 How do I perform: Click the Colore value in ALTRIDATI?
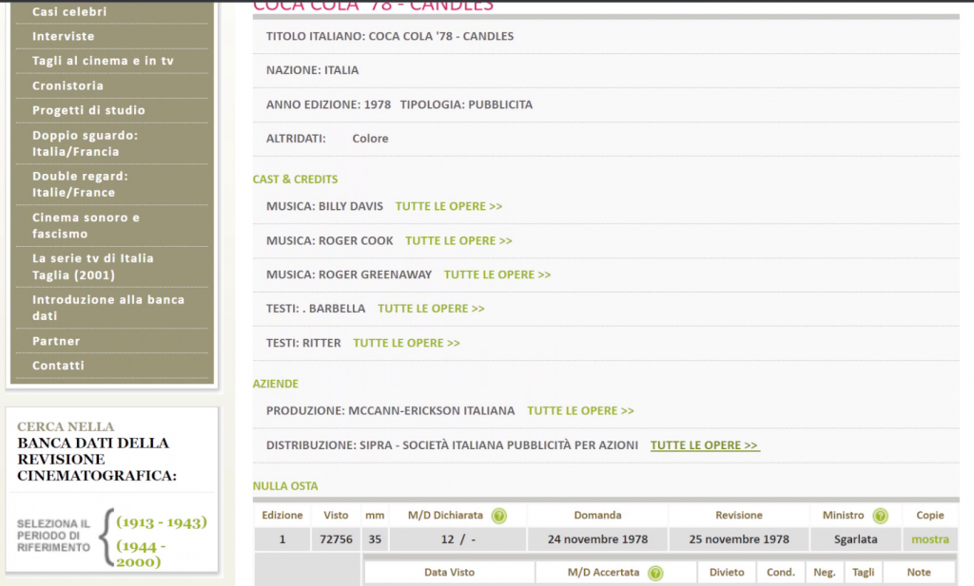tap(370, 139)
